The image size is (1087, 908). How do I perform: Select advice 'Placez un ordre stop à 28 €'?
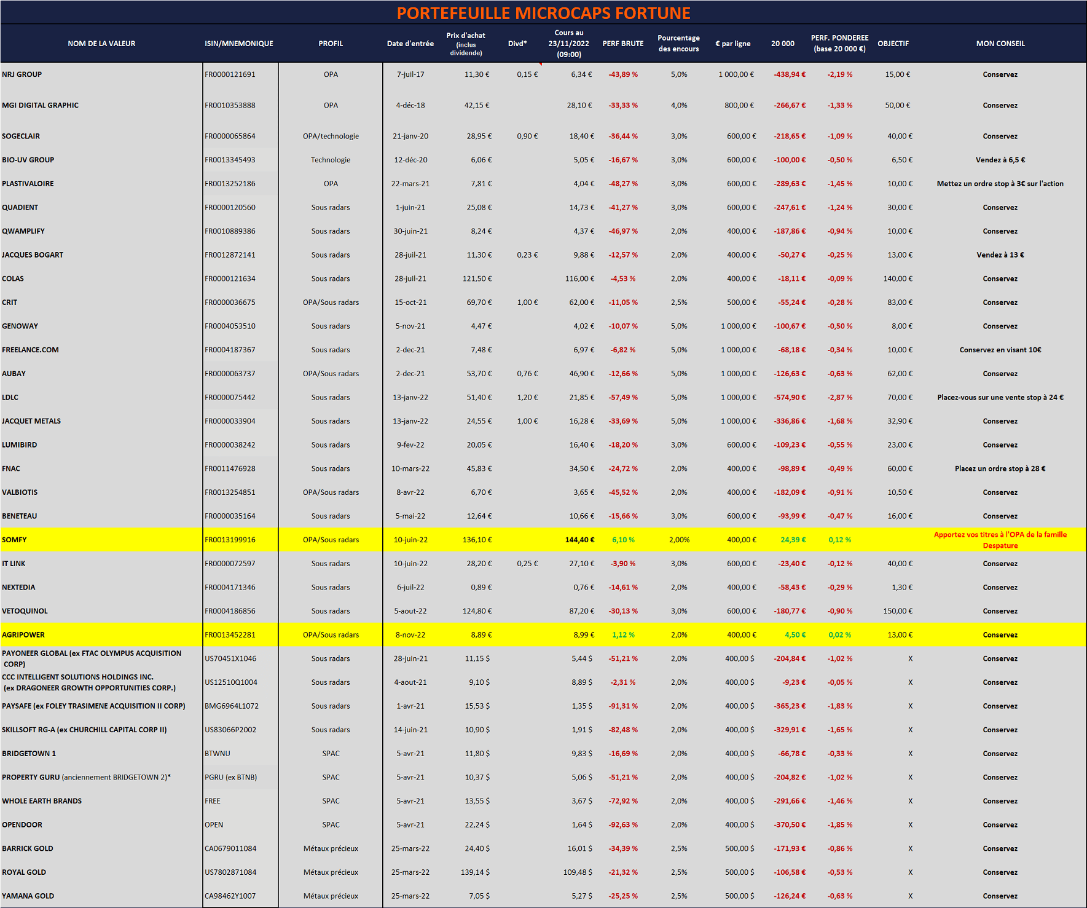(1000, 469)
